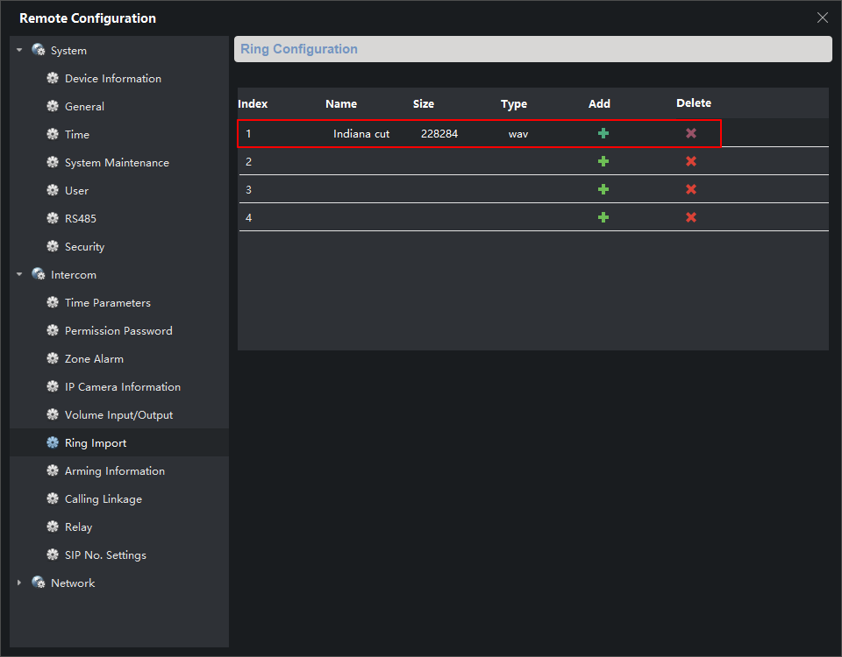Image resolution: width=842 pixels, height=657 pixels.
Task: Delete the Indiana cut ringtone
Action: click(x=691, y=133)
